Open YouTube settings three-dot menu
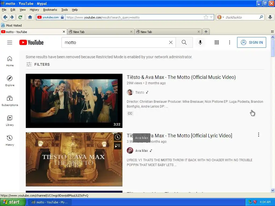The width and height of the screenshot is (275, 206). point(230,42)
